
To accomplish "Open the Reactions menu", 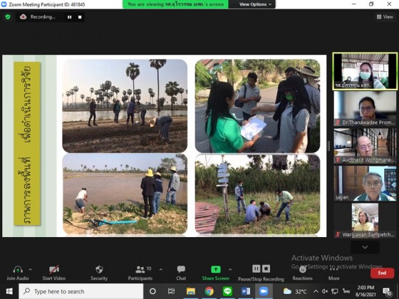I will [302, 273].
